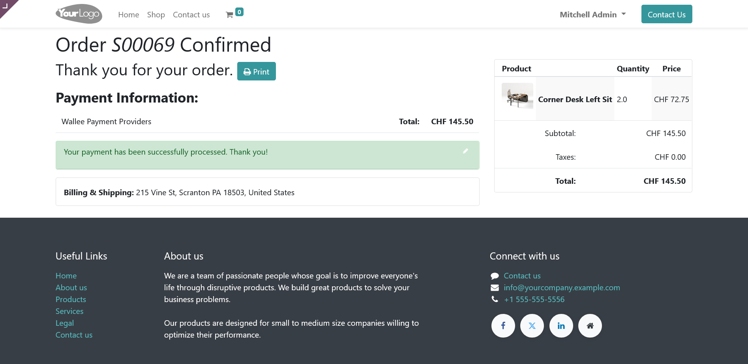Image resolution: width=748 pixels, height=364 pixels.
Task: Print the order confirmation
Action: point(257,71)
